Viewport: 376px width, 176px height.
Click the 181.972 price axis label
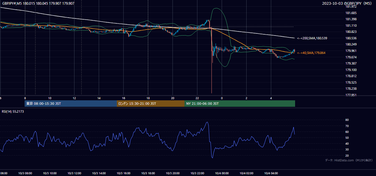click(351, 6)
